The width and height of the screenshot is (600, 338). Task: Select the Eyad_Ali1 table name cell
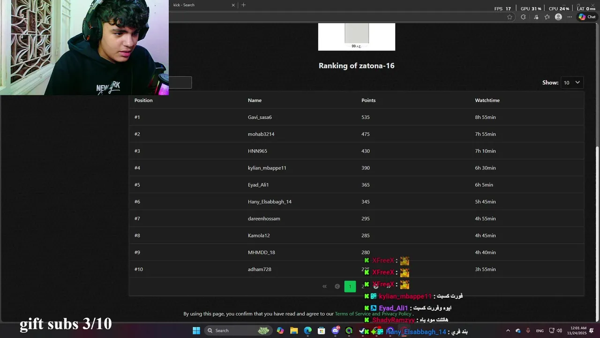coord(258,184)
